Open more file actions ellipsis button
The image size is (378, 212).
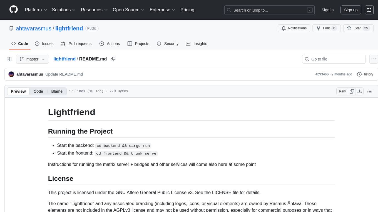[374, 59]
